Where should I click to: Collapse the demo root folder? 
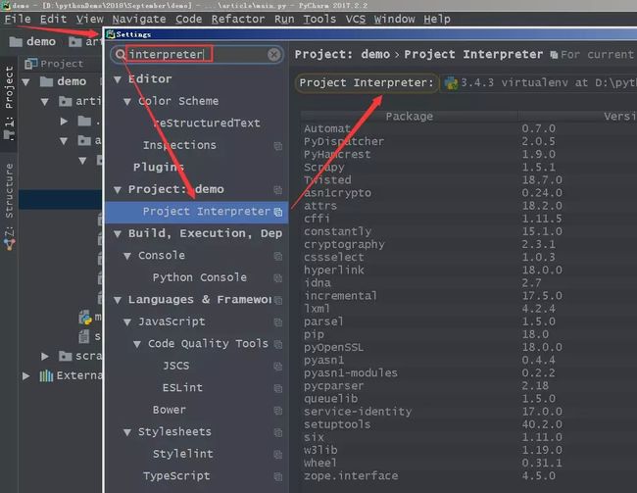click(26, 82)
